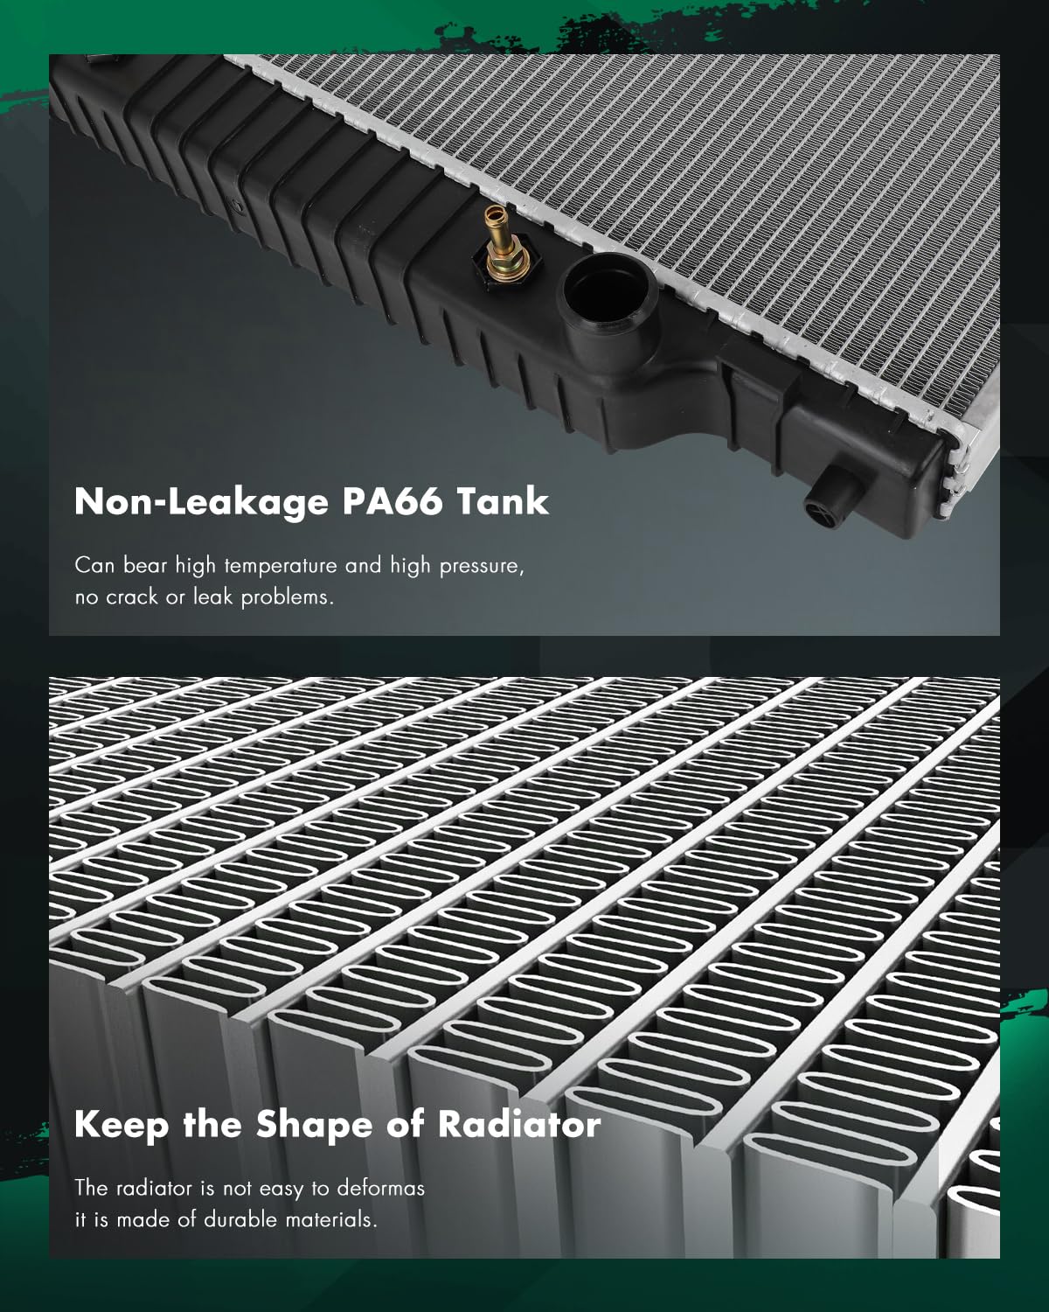Viewport: 1049px width, 1312px height.
Task: Select the 'Keep the Shape of Radiator' heading
Action: [337, 1125]
